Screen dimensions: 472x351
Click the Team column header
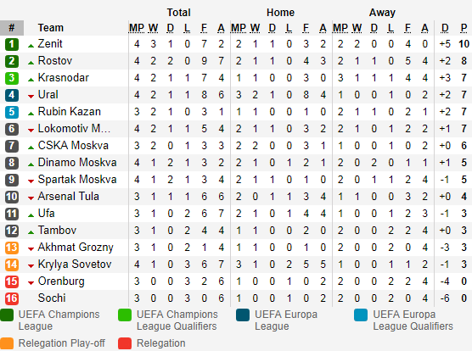51,28
